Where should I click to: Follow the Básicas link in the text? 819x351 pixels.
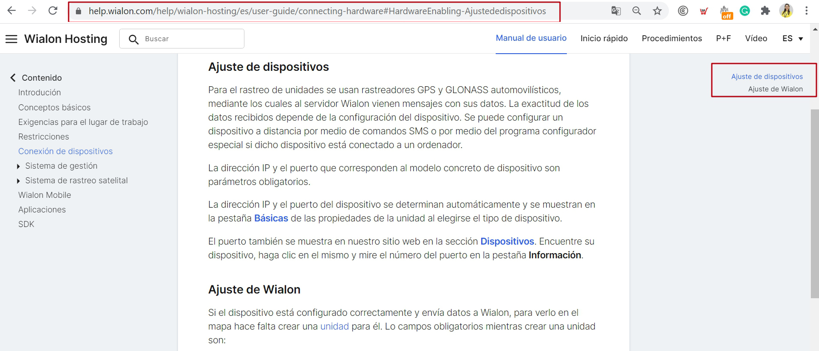point(271,218)
